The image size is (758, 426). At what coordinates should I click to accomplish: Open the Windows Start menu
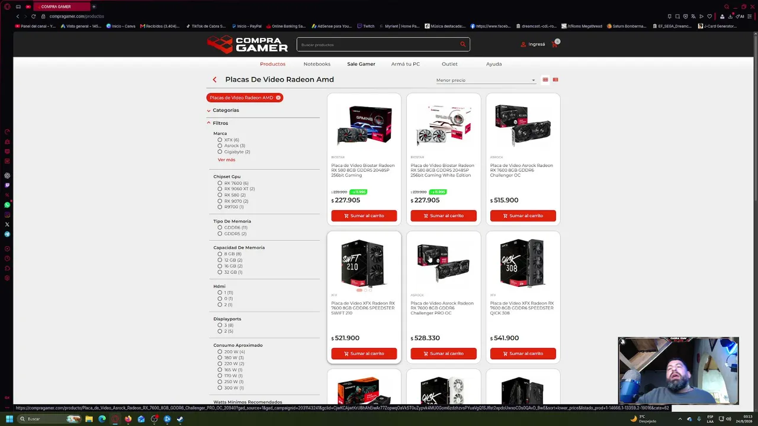(x=9, y=419)
